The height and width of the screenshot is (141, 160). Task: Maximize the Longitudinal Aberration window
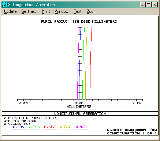click(x=149, y=5)
